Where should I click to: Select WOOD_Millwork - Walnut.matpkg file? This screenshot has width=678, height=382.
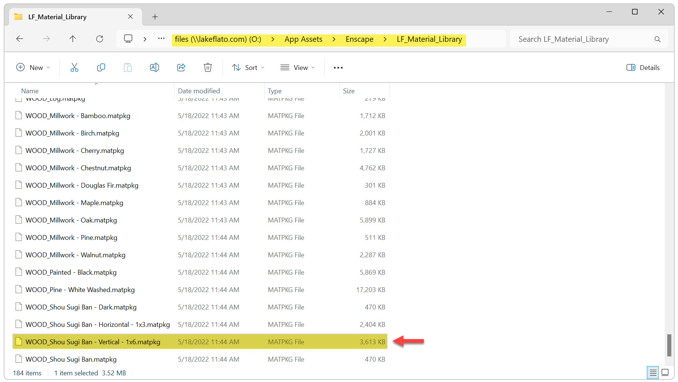click(75, 255)
